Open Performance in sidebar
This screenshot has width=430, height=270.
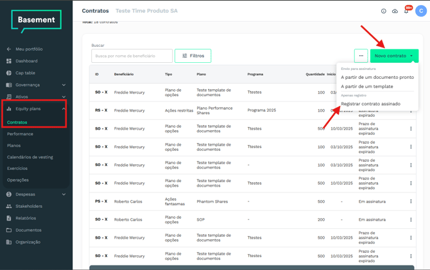pyautogui.click(x=20, y=134)
